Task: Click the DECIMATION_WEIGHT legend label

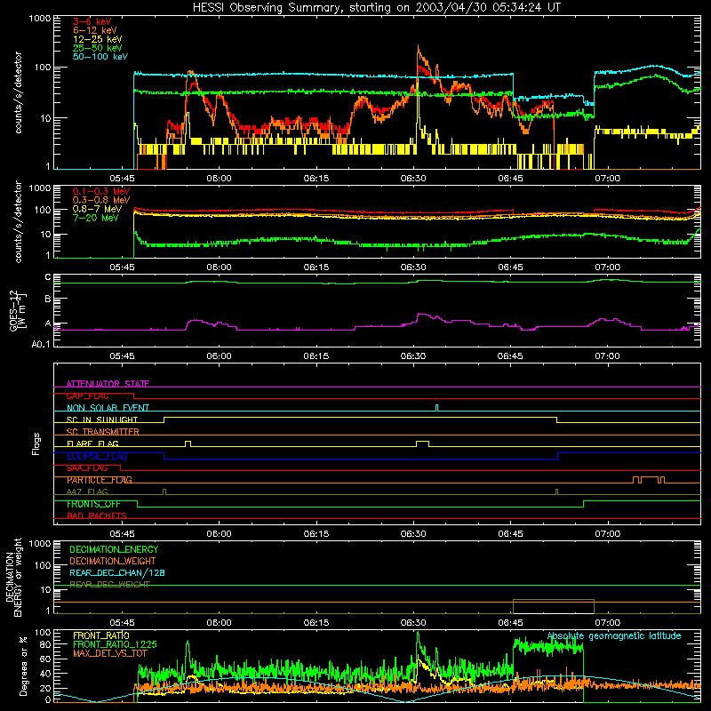Action: click(113, 561)
